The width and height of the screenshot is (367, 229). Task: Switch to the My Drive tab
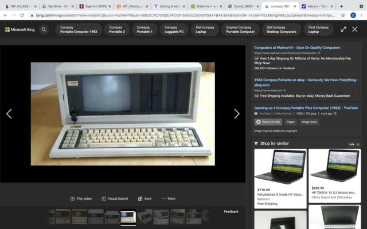(57, 6)
